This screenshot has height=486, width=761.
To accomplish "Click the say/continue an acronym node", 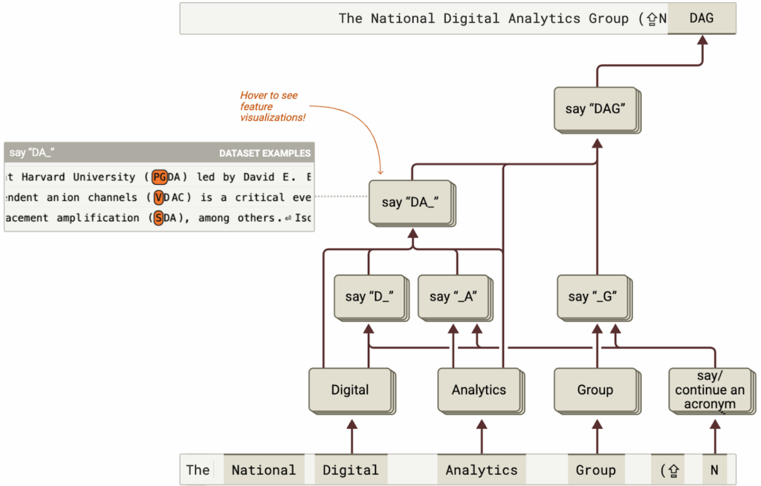I will click(710, 390).
